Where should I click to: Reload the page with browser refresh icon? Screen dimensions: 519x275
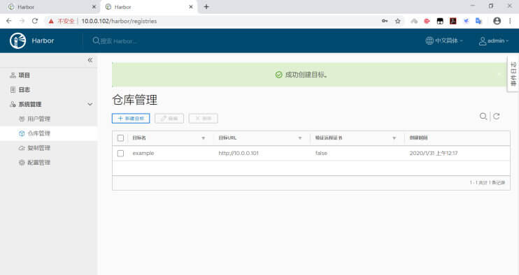[35, 21]
